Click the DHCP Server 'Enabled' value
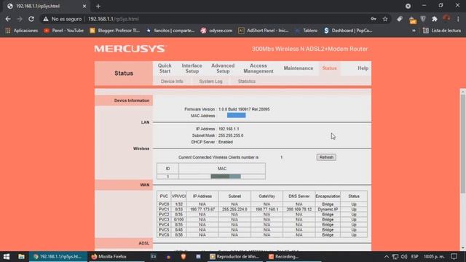 point(226,142)
